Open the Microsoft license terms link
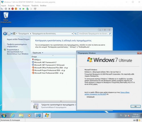 pos(107,93)
